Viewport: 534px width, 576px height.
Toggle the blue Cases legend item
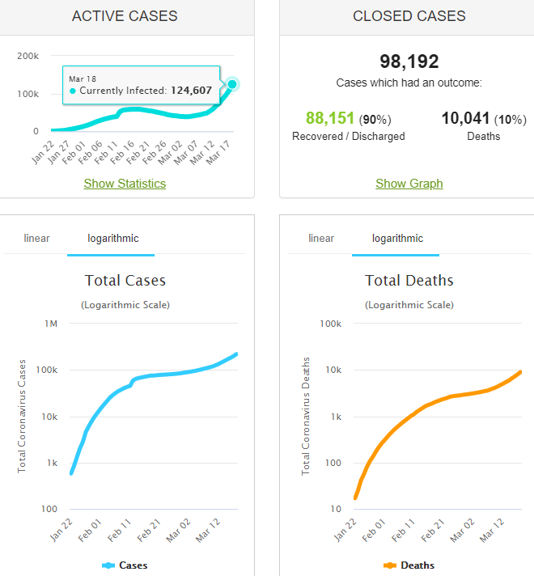133,565
